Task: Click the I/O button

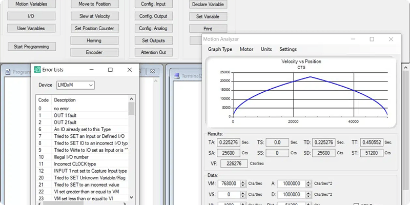Action: click(31, 16)
